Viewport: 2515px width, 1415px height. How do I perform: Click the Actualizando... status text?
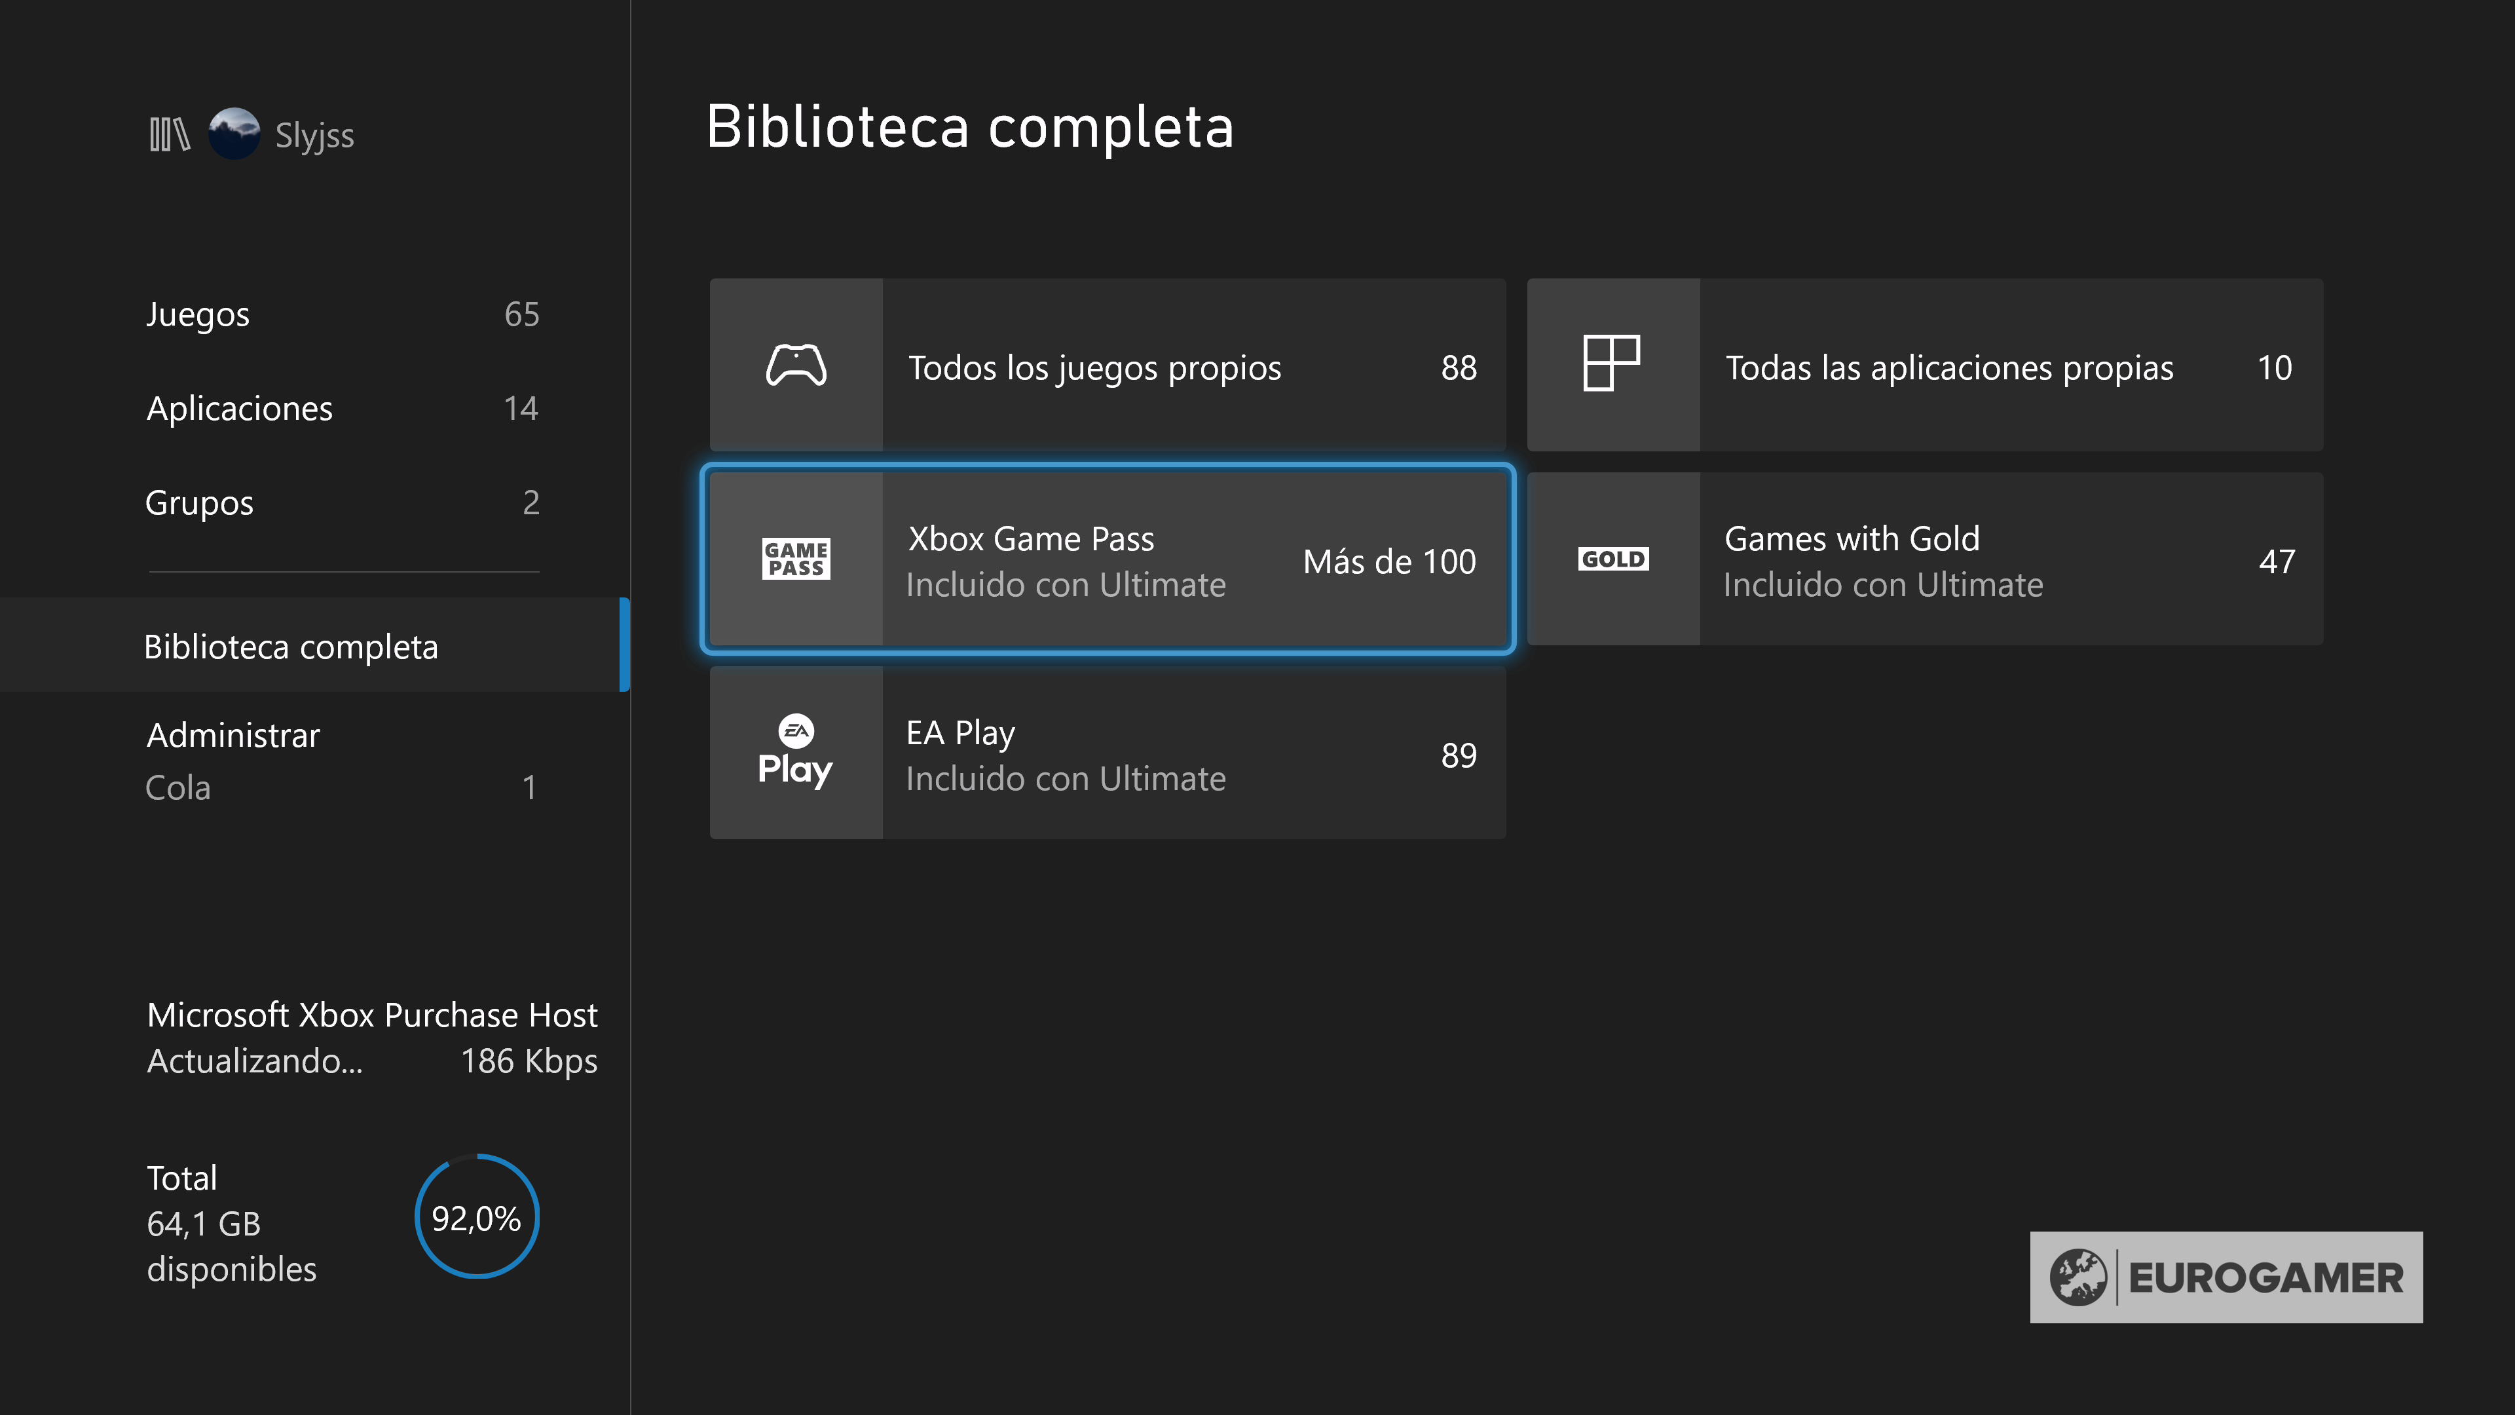pos(255,1061)
